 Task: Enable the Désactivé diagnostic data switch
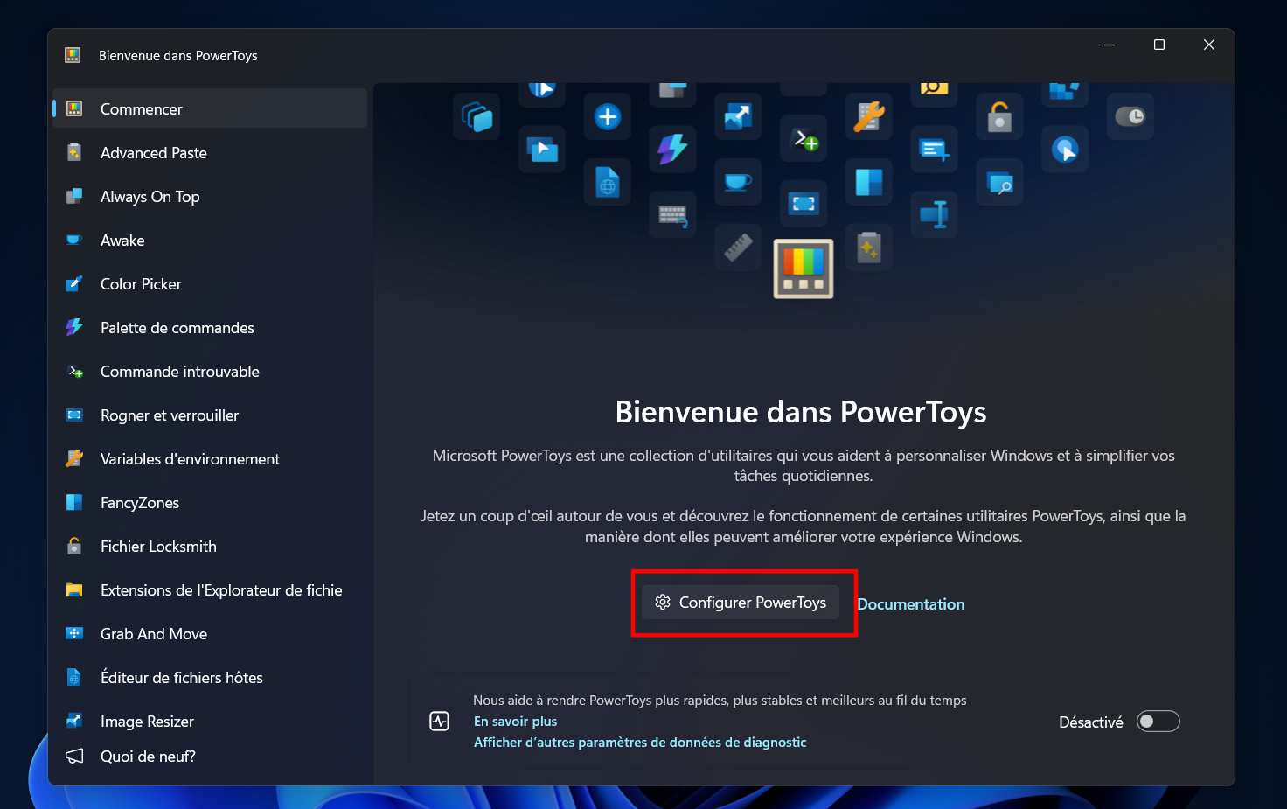point(1158,722)
